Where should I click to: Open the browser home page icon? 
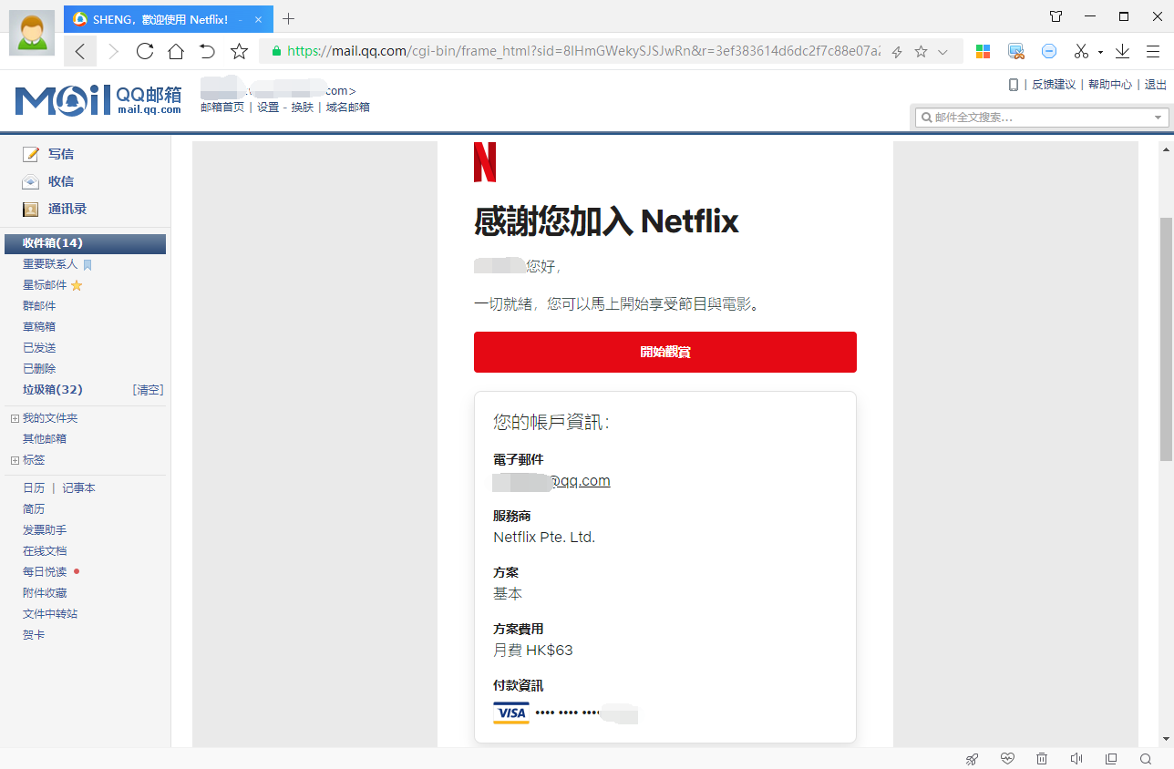pyautogui.click(x=176, y=52)
